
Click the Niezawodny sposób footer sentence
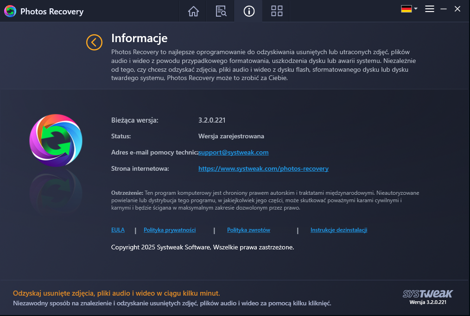tap(172, 303)
